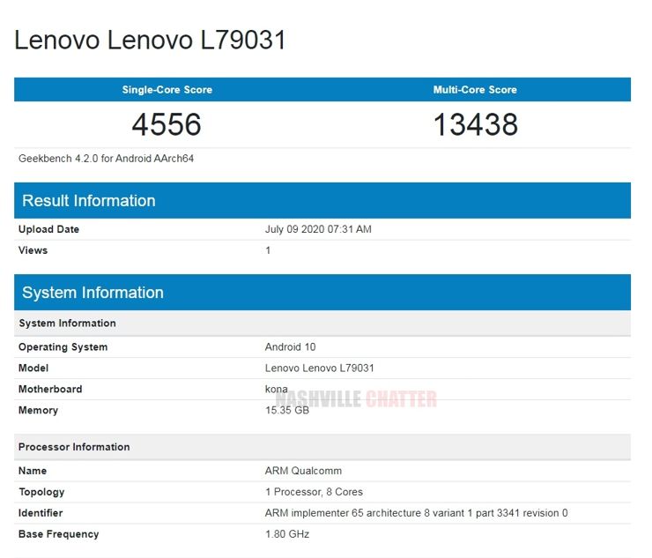The image size is (652, 558).
Task: Click the Upload Date label
Action: pyautogui.click(x=48, y=229)
